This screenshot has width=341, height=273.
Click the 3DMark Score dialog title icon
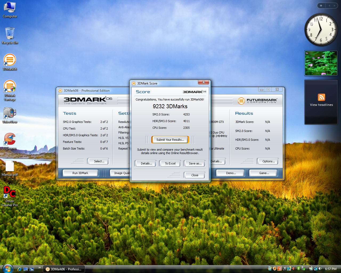pyautogui.click(x=134, y=83)
